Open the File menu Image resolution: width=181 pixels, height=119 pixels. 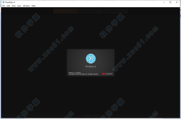[x=3, y=6]
